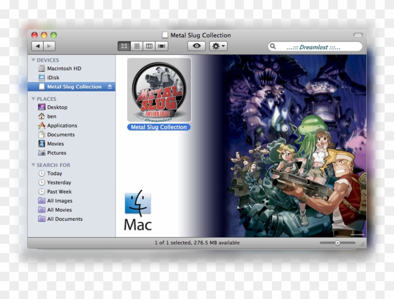Select the All Documents label
This screenshot has height=299, width=394.
click(65, 219)
